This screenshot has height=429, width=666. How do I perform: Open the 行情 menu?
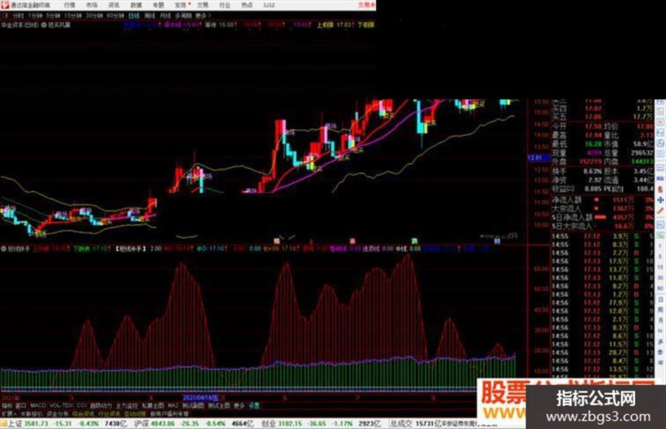click(69, 5)
